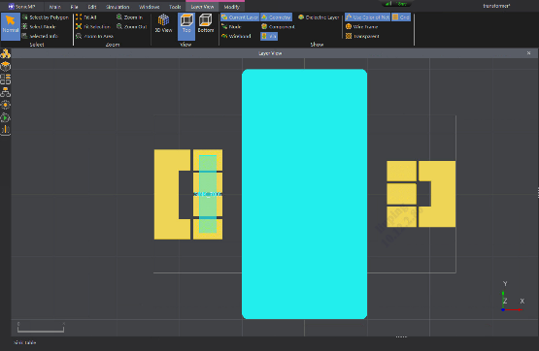This screenshot has width=539, height=351.
Task: Click the SonicMP application button
Action: (x=21, y=7)
